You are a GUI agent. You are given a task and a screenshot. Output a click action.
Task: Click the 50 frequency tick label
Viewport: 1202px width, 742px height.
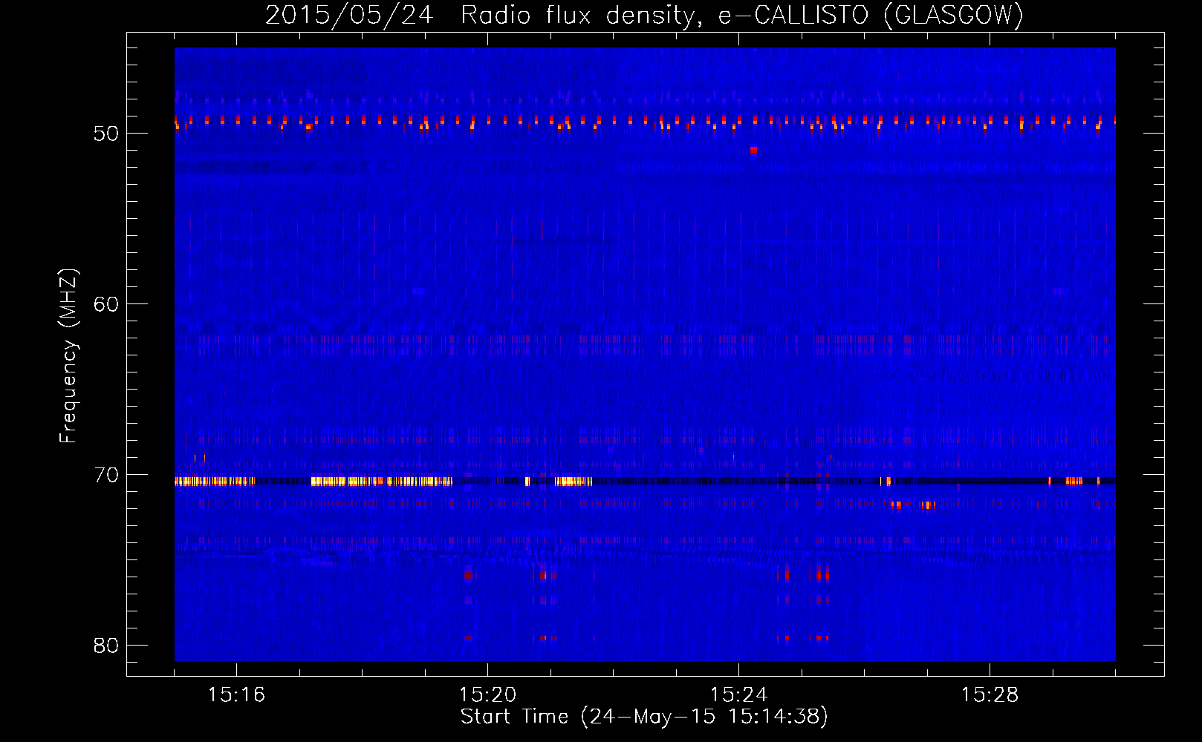click(106, 134)
